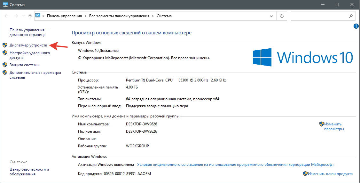This screenshot has height=183, width=360.
Task: Select Панель управления breadcrumb
Action: (64, 16)
